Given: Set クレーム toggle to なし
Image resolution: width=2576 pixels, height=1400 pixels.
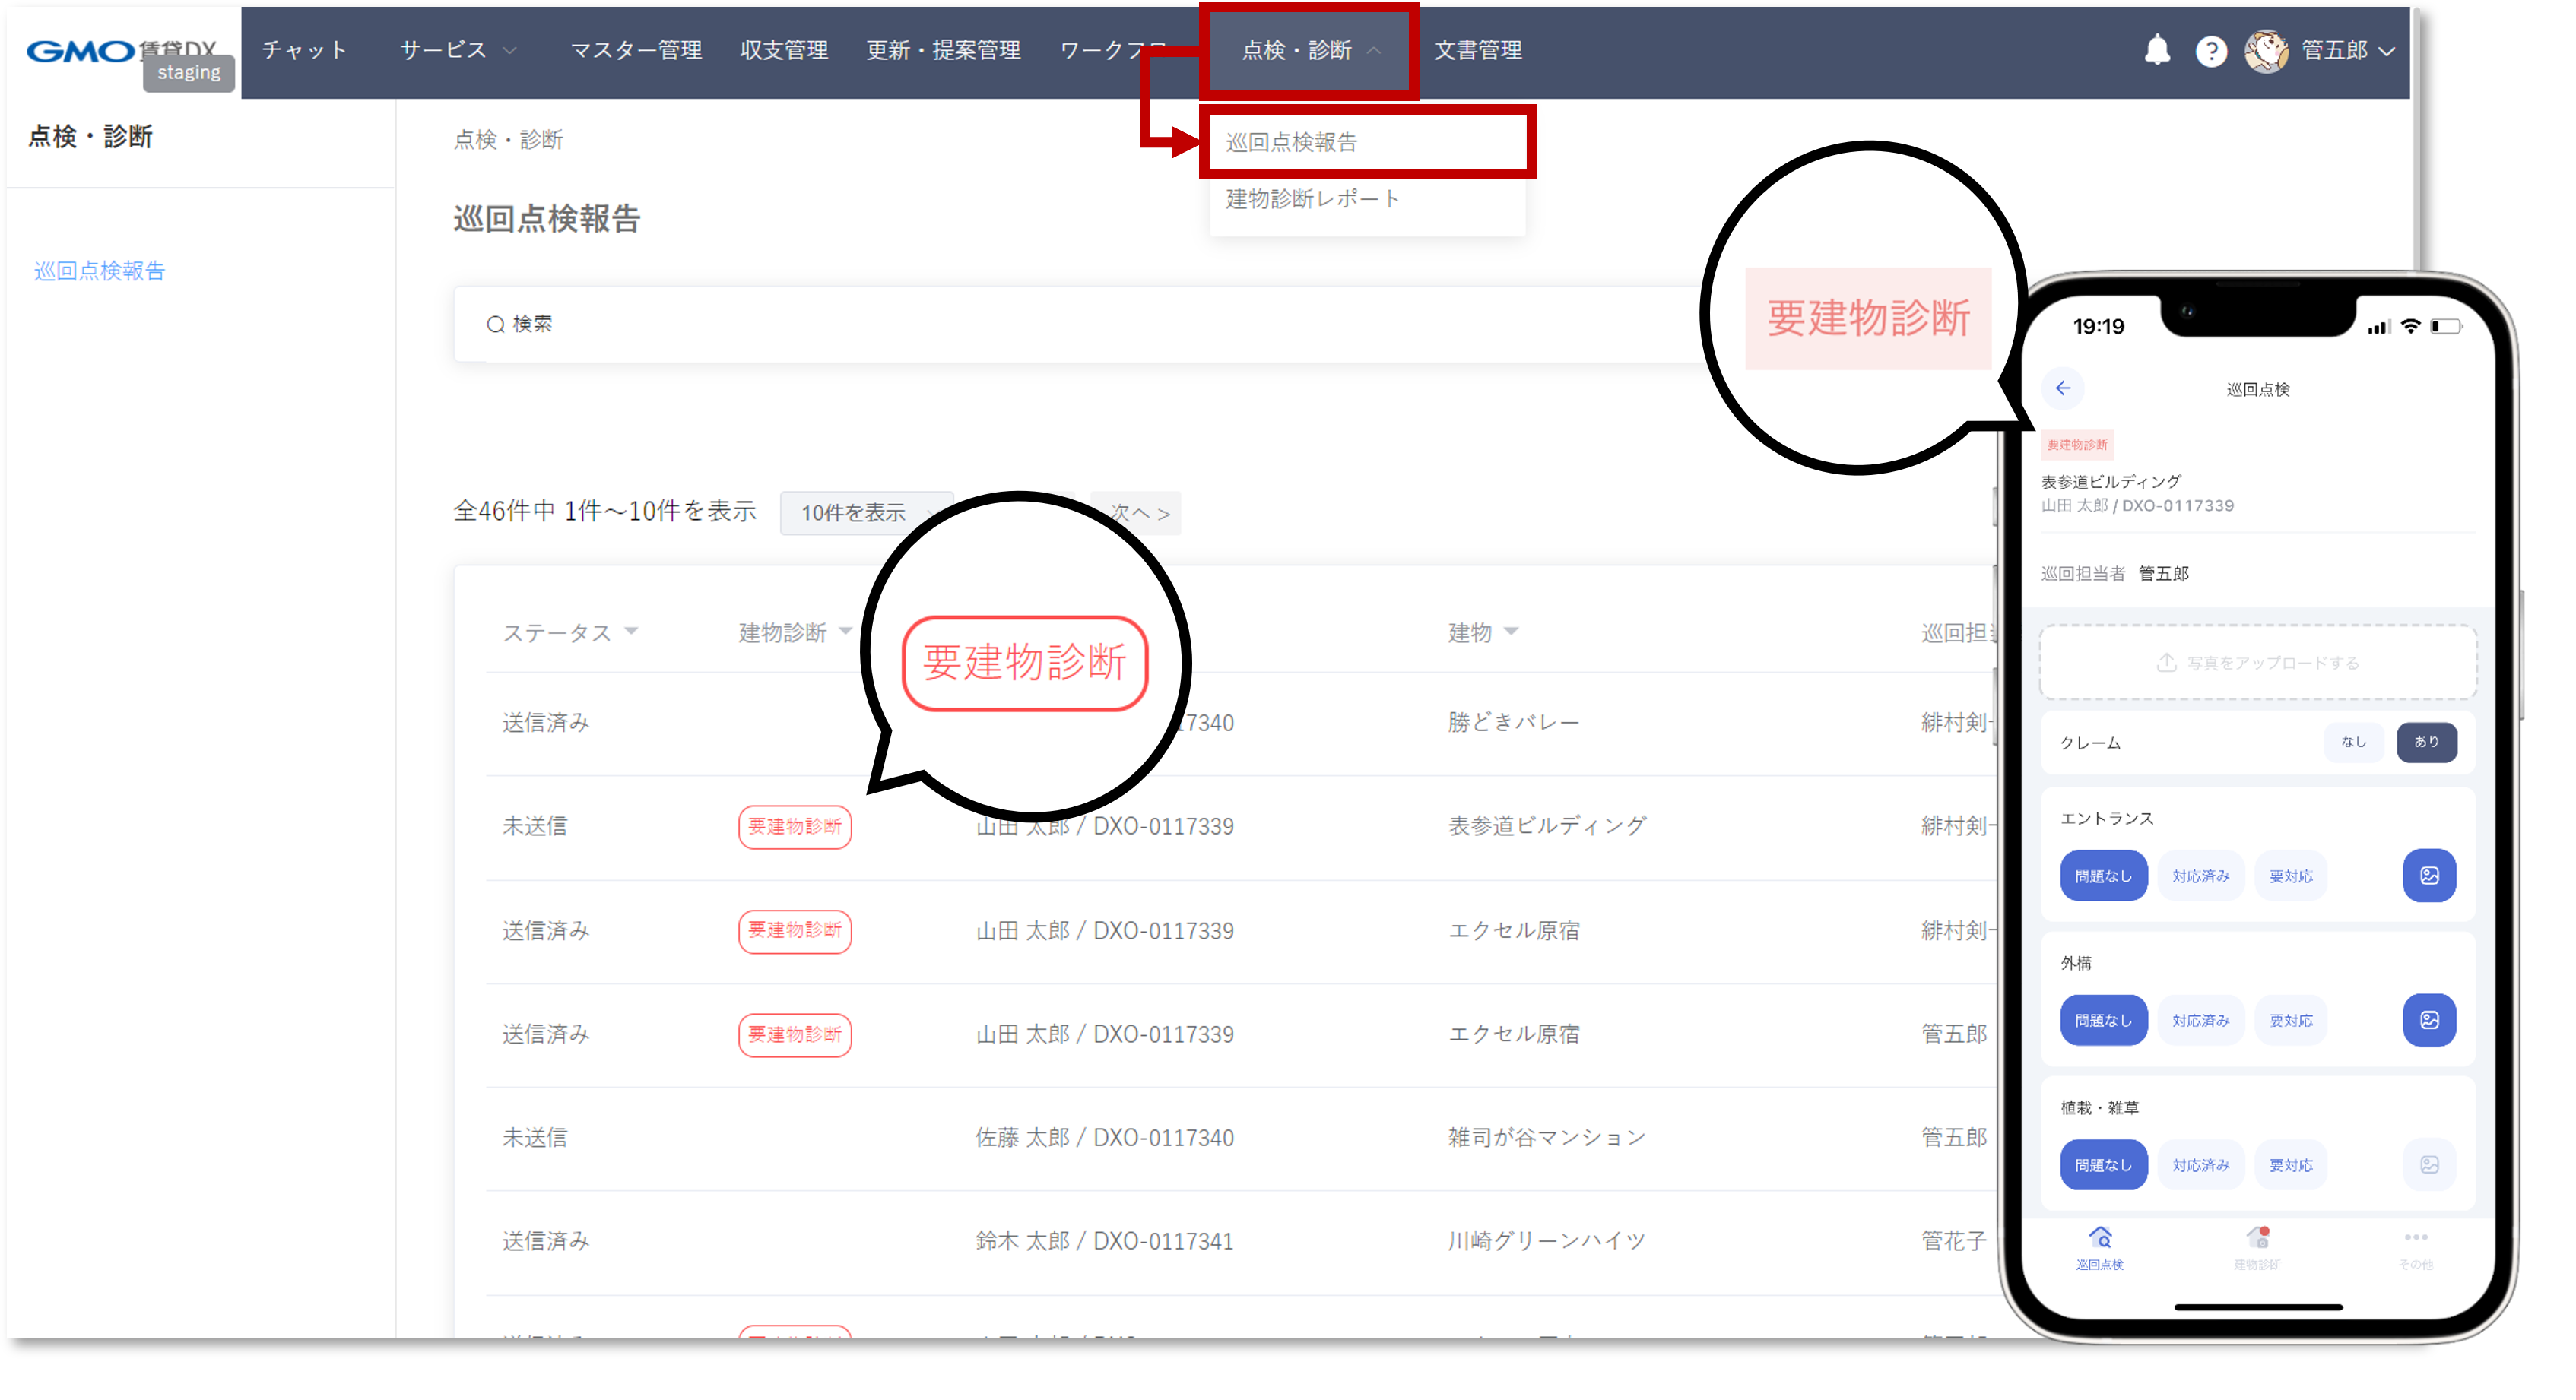Looking at the screenshot, I should [x=2353, y=742].
